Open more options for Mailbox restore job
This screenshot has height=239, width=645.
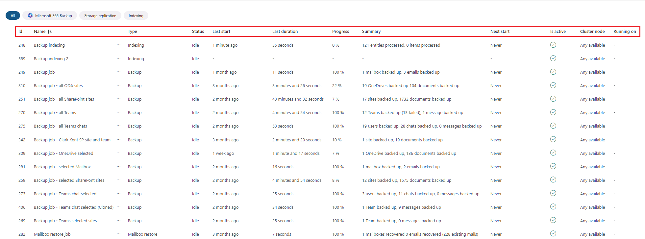[118, 234]
